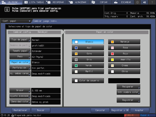Select Ocre paper color
The height and width of the screenshot is (117, 156).
pyautogui.click(x=88, y=54)
